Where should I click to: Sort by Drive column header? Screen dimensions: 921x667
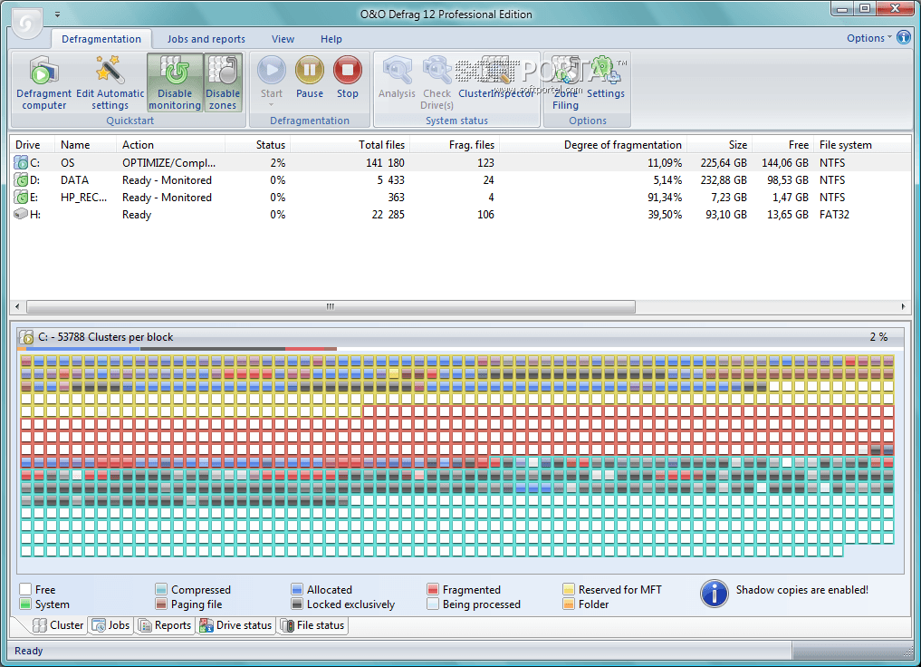coord(33,145)
